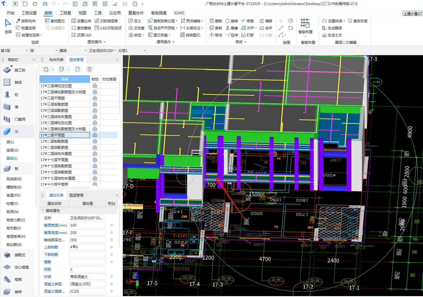Toggle 附加 option for 截面宽度(mm)
Viewport: 423px width, 297px height.
112,225
